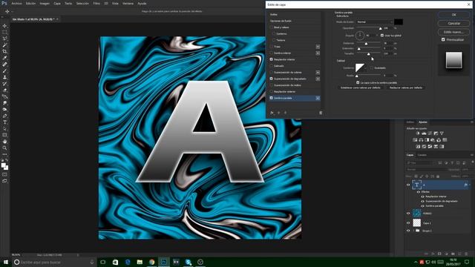Click plus beside Superposición de degradado
The width and height of the screenshot is (475, 267).
318,79
